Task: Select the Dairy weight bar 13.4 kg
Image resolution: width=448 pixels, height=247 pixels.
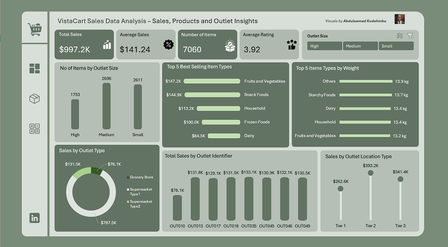Action: (364, 108)
